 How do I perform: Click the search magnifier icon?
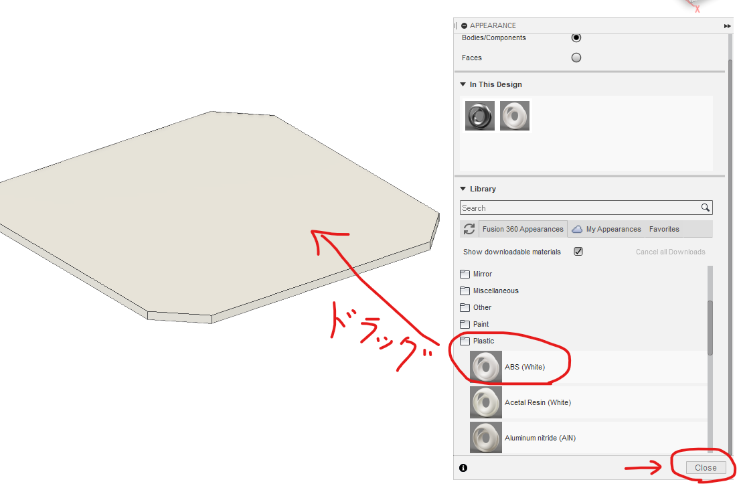(x=705, y=208)
